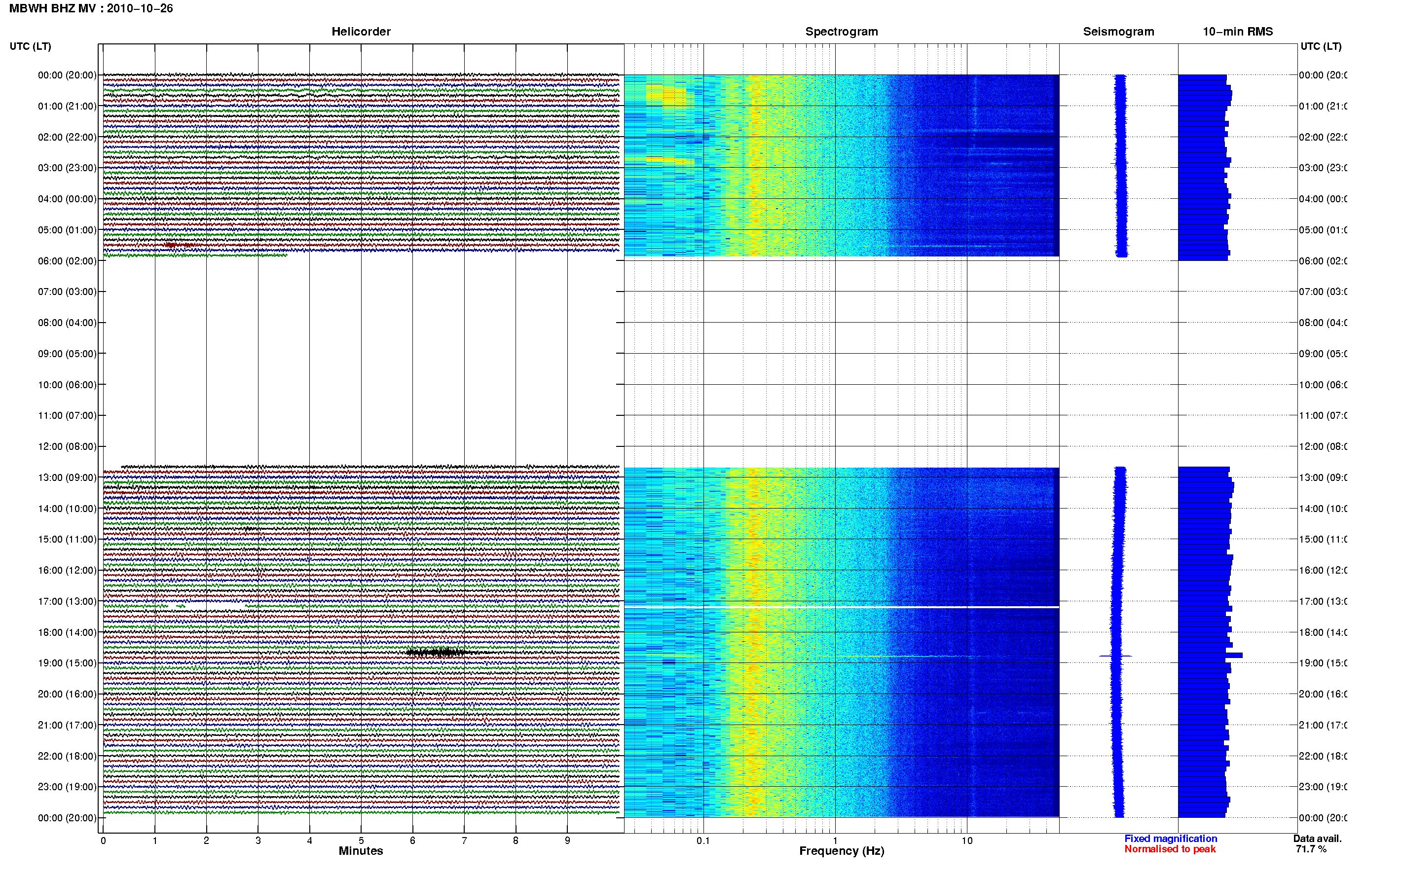The width and height of the screenshot is (1403, 877).
Task: Click the left 'UTC (LT)' axis label
Action: [30, 46]
